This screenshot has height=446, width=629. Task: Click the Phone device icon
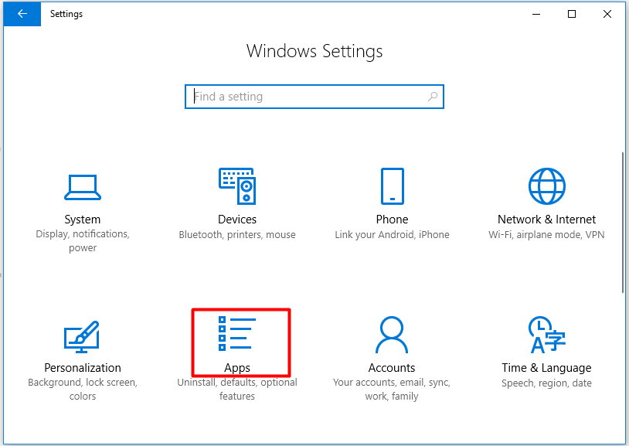tap(392, 186)
